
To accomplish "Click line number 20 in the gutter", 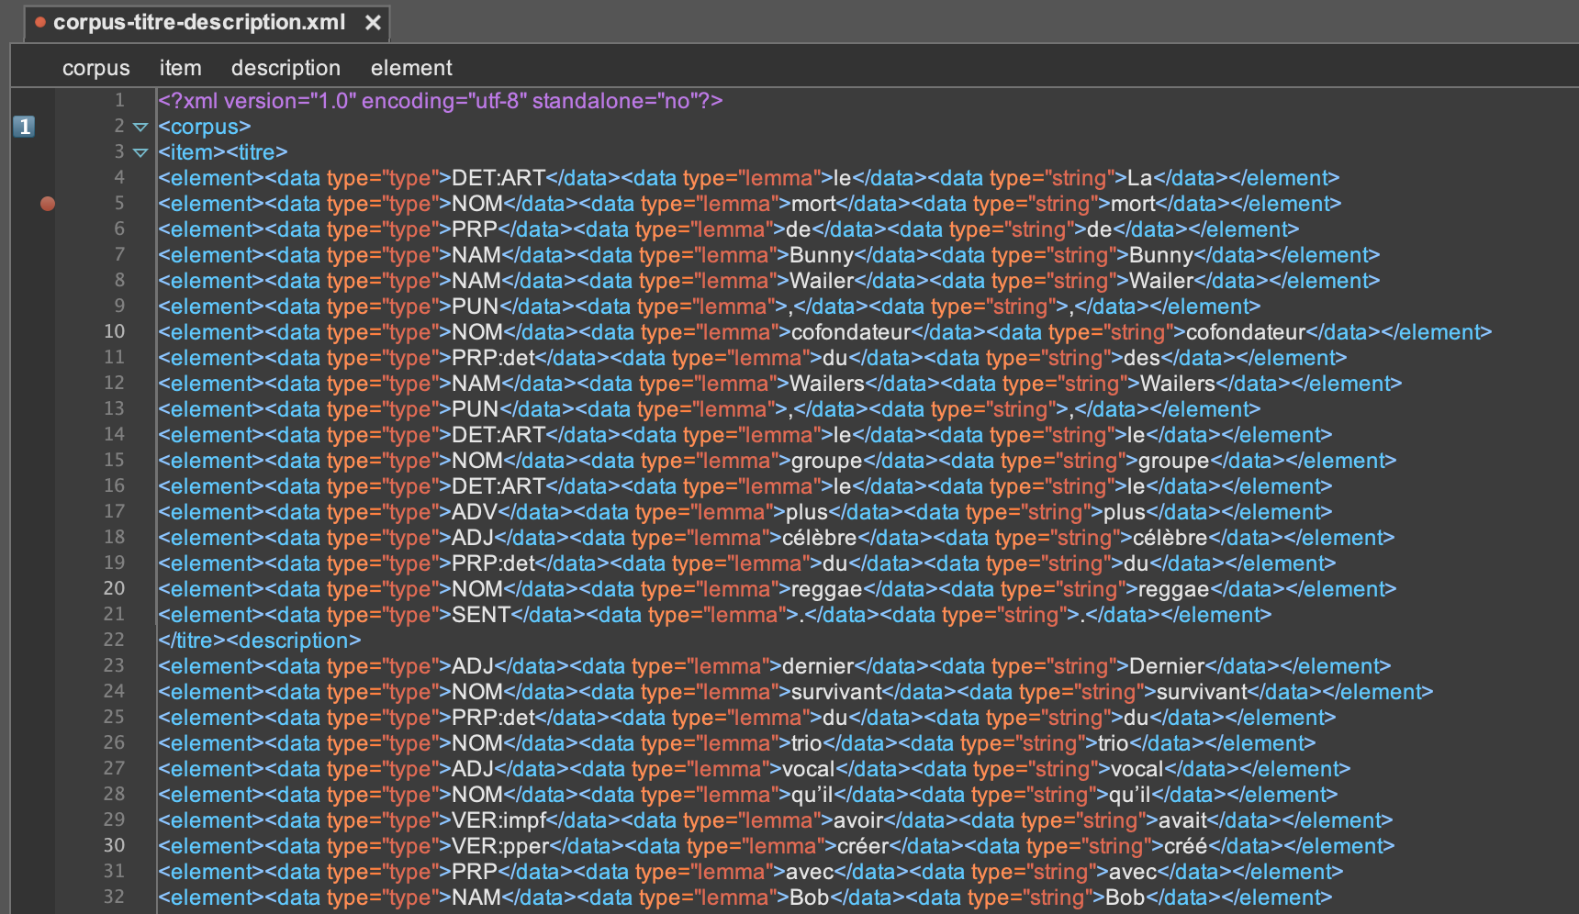I will tap(114, 589).
